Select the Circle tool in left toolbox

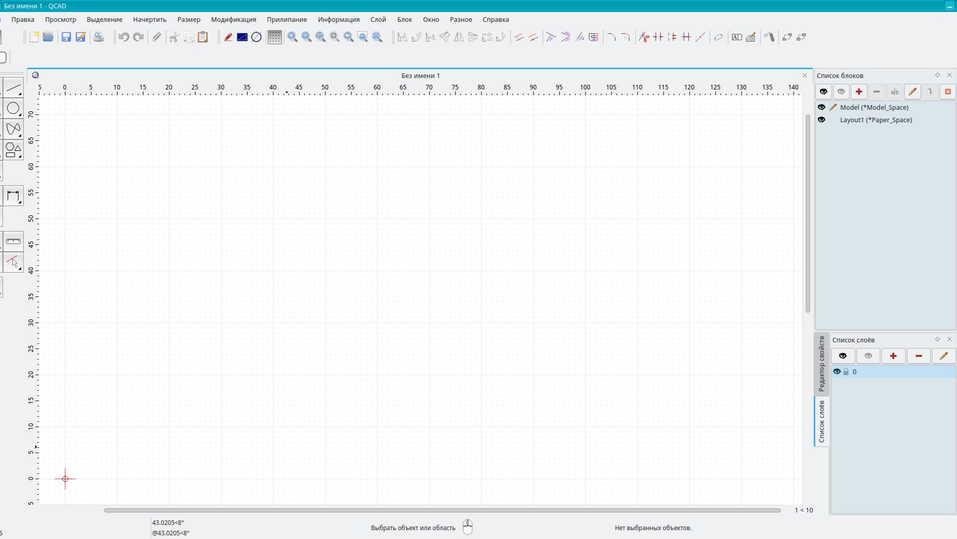(x=13, y=108)
